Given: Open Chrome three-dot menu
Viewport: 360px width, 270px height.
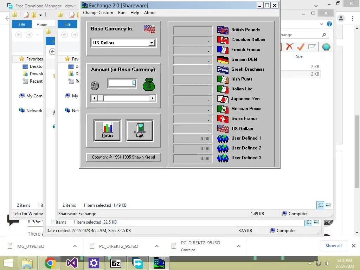Looking at the screenshot, I should (x=352, y=18).
